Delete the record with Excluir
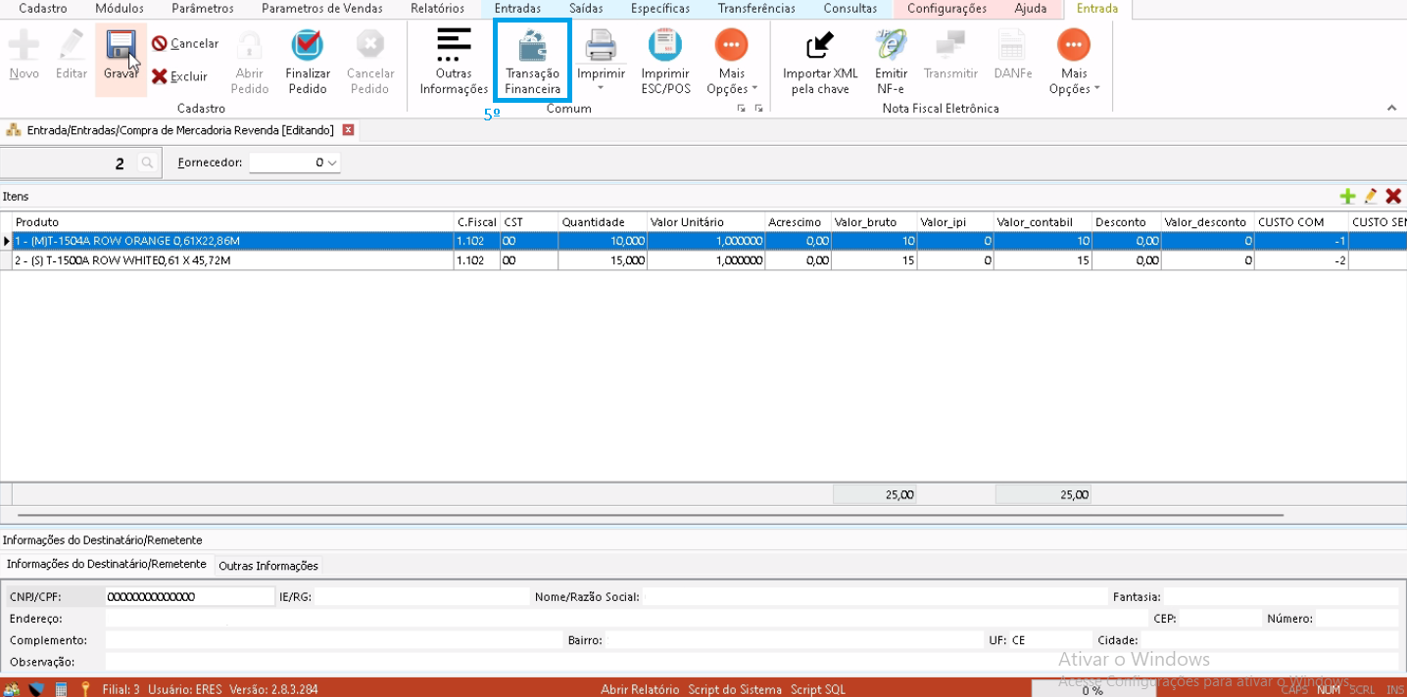Viewport: 1407px width, 697px height. (179, 76)
